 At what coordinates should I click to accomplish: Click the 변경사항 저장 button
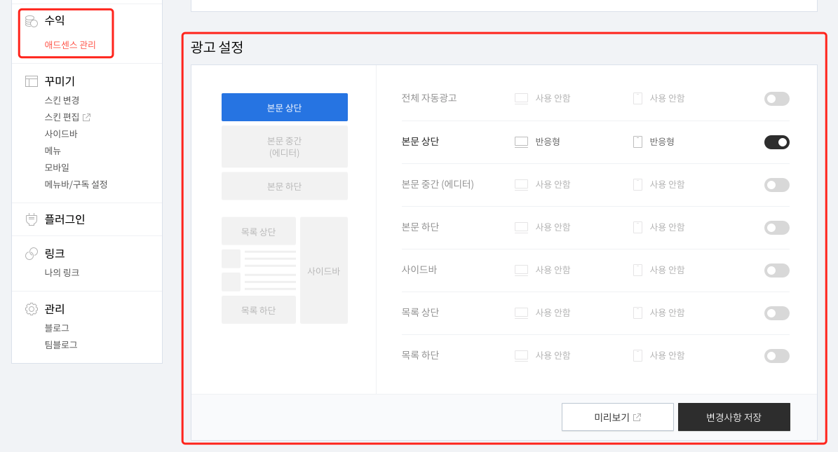(734, 416)
